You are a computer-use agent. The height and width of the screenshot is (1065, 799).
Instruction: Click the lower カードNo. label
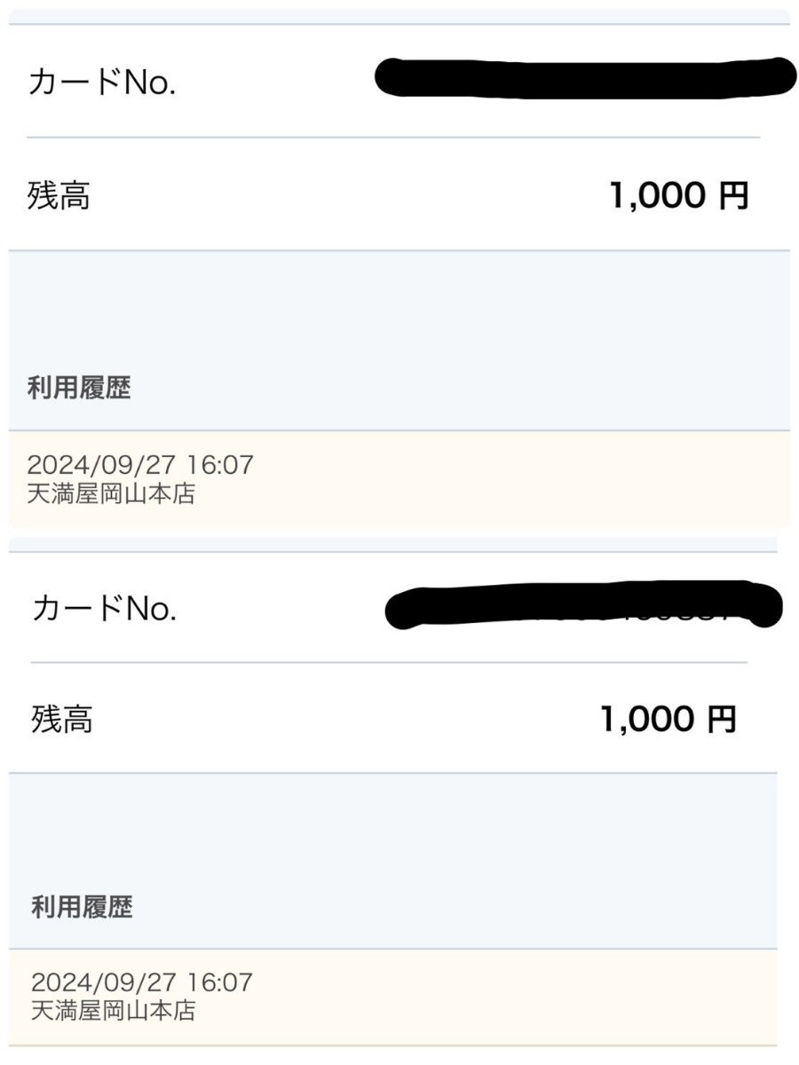[105, 609]
